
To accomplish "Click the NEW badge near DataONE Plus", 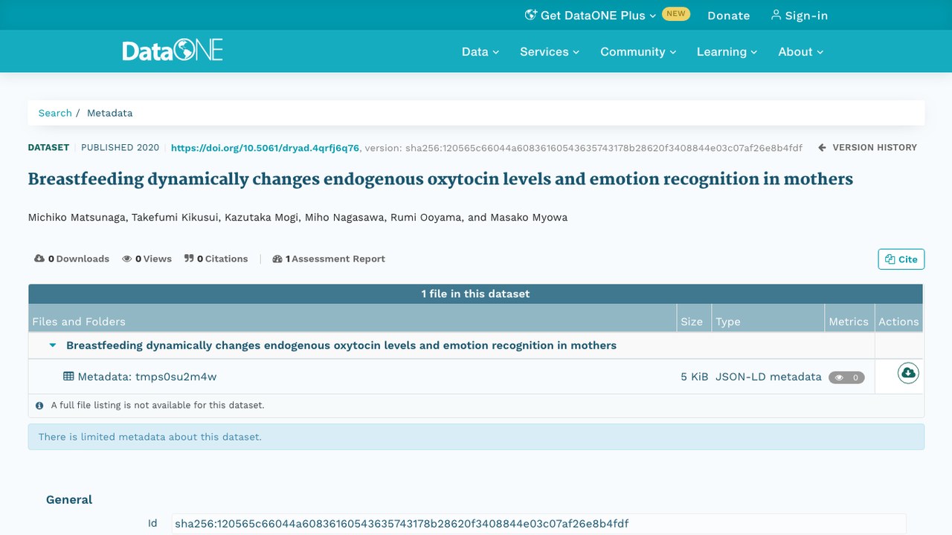I will pos(676,13).
